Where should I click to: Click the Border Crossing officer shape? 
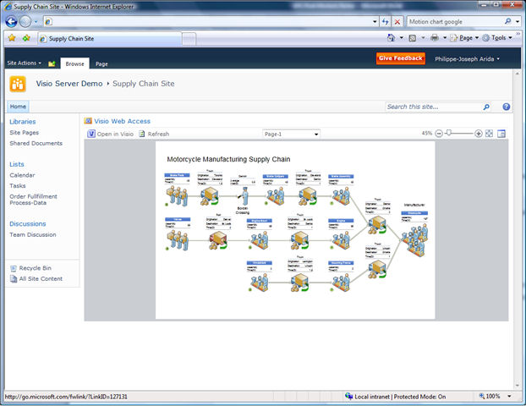(244, 196)
